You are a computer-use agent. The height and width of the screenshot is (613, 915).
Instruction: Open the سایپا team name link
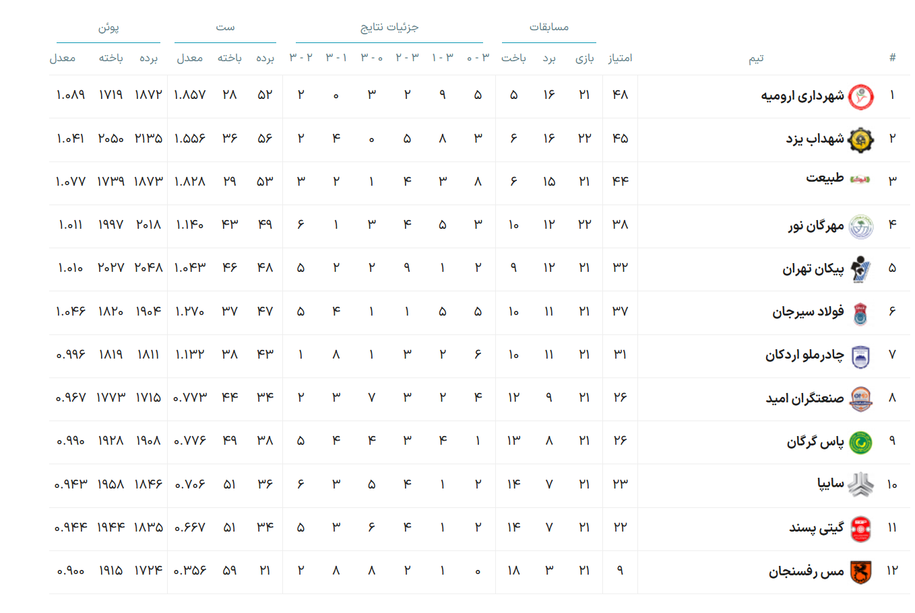point(830,484)
